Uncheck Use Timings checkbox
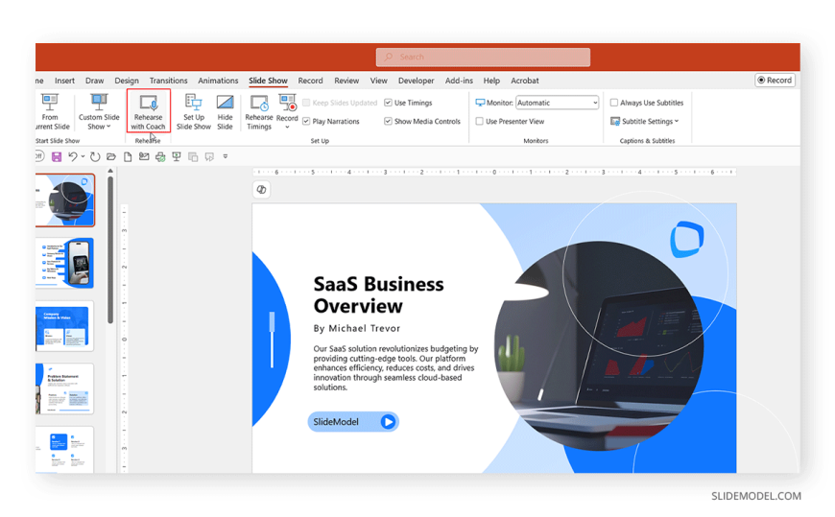This screenshot has height=517, width=835. coord(388,103)
